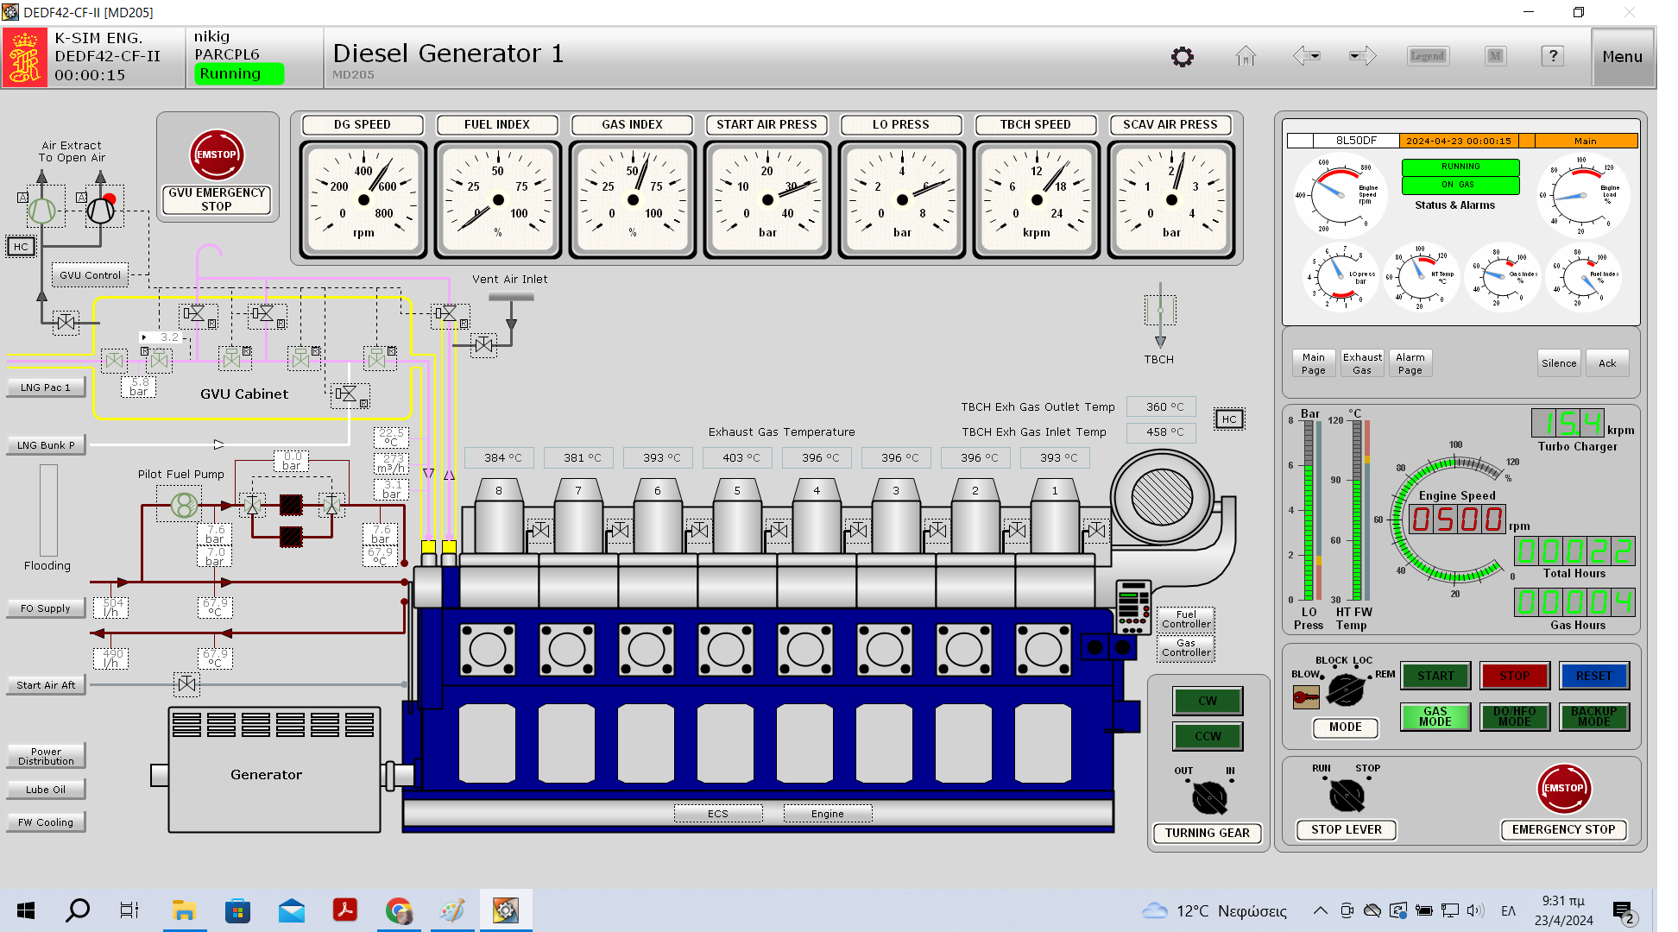Select GAS MODE button
The height and width of the screenshot is (932, 1678).
pos(1435,716)
